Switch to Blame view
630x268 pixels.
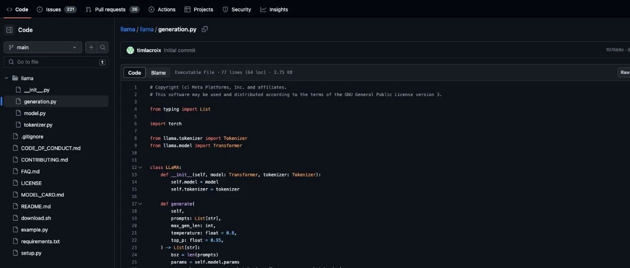pyautogui.click(x=158, y=73)
